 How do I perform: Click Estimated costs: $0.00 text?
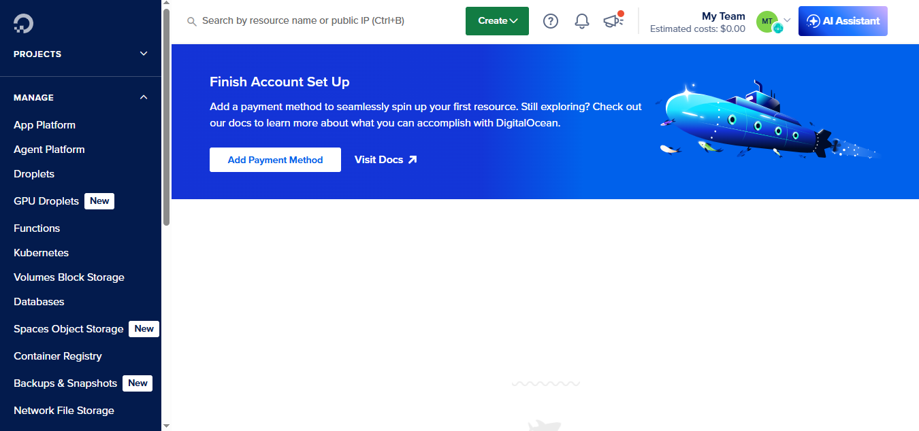[698, 29]
